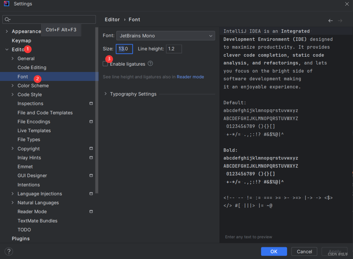The width and height of the screenshot is (353, 259).
Task: Click the help icon next to Enable ligatures
Action: pos(150,64)
